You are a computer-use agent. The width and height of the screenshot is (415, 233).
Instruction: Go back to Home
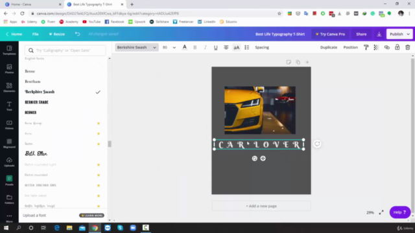coord(14,34)
